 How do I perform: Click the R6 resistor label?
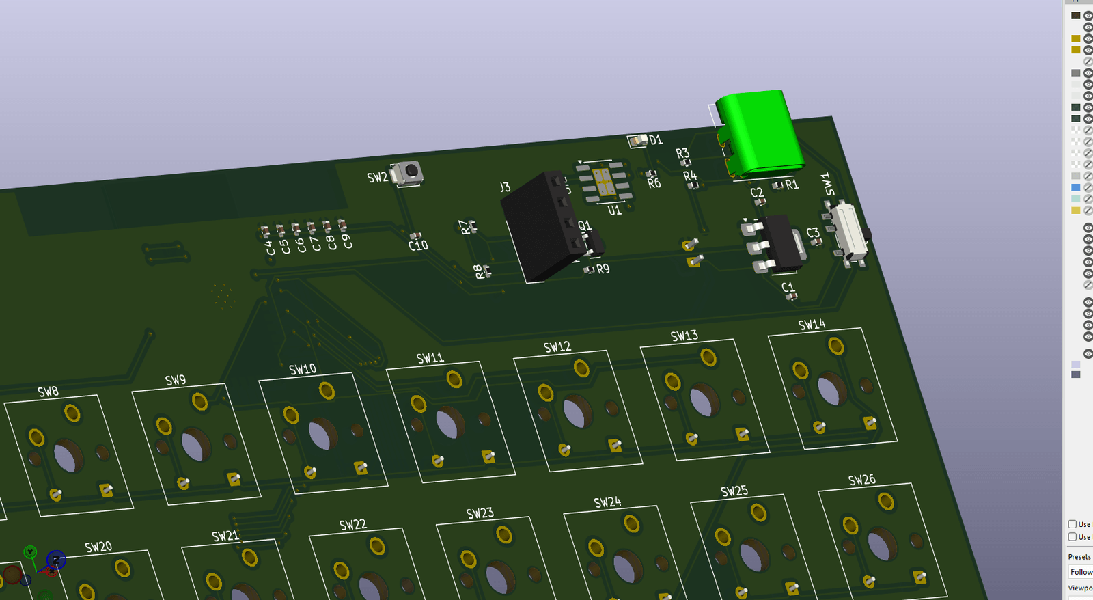pyautogui.click(x=654, y=183)
